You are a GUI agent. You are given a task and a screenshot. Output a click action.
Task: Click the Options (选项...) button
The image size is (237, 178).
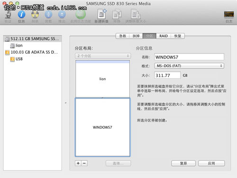(x=118, y=163)
